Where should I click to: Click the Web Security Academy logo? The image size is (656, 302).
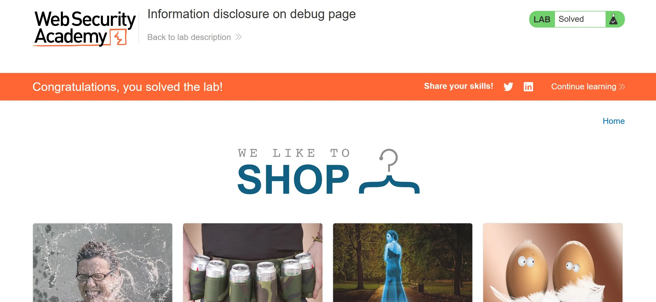tap(85, 28)
